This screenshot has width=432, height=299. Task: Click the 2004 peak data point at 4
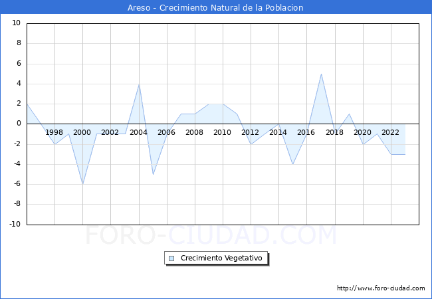coord(139,84)
